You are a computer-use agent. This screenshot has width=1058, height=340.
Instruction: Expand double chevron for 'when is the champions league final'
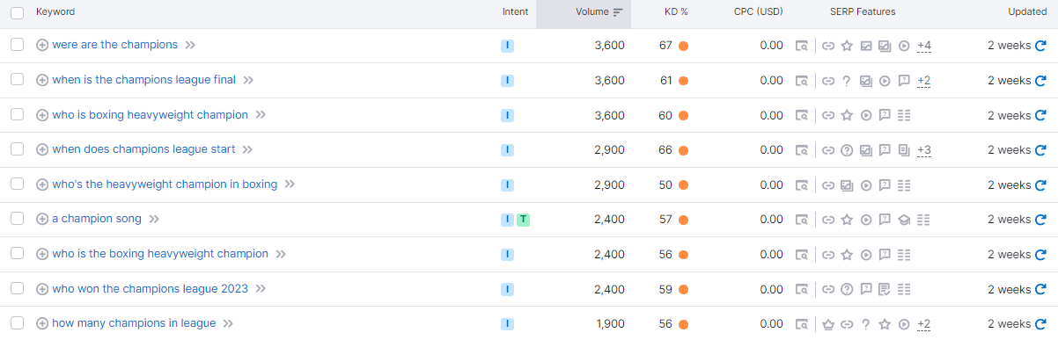[248, 81]
